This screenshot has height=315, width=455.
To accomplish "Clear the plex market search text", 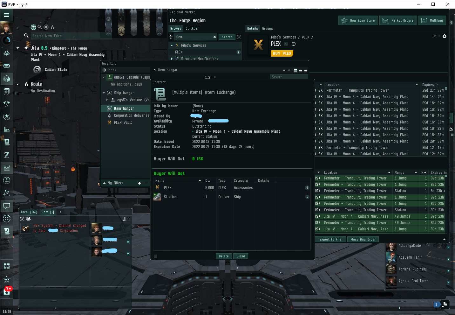I will click(x=214, y=37).
